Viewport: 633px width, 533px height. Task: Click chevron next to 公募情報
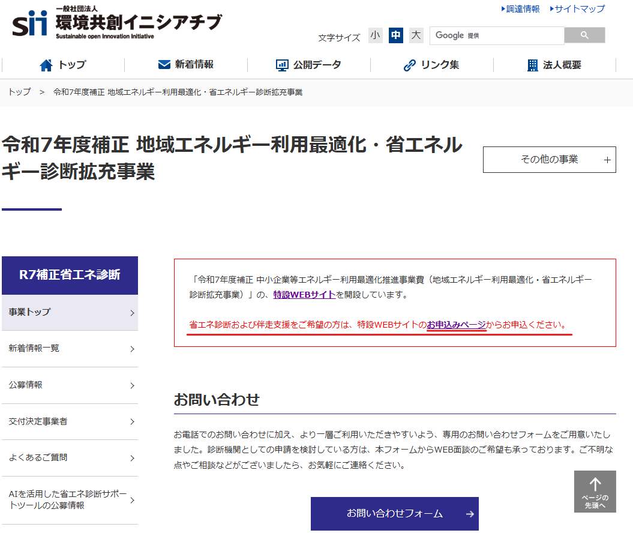tap(133, 385)
